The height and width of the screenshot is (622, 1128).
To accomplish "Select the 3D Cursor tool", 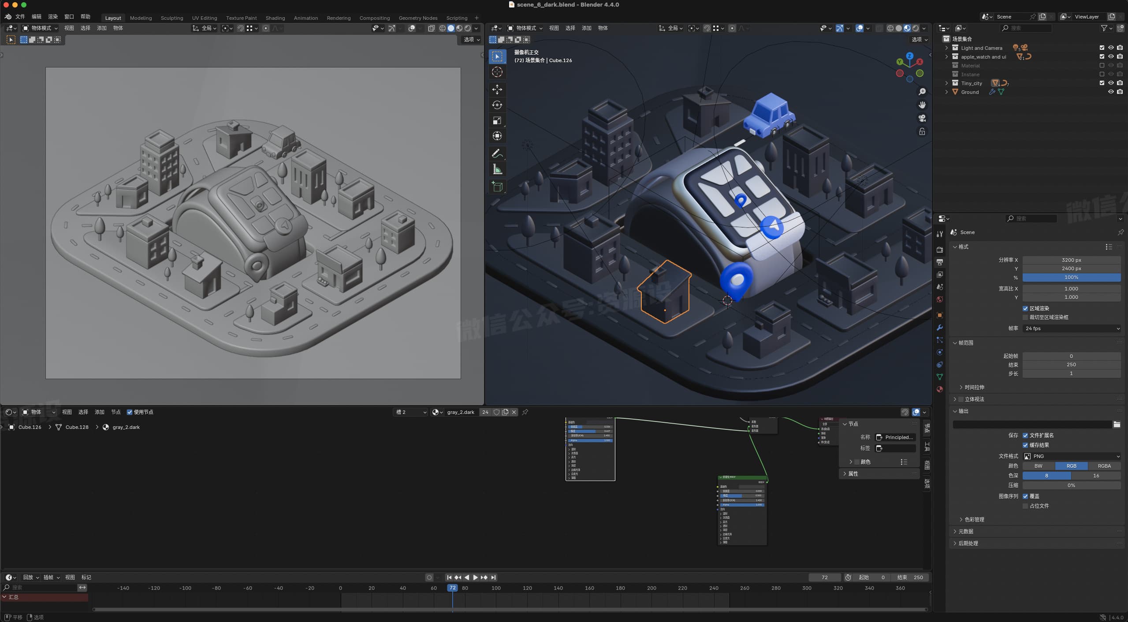I will [497, 72].
